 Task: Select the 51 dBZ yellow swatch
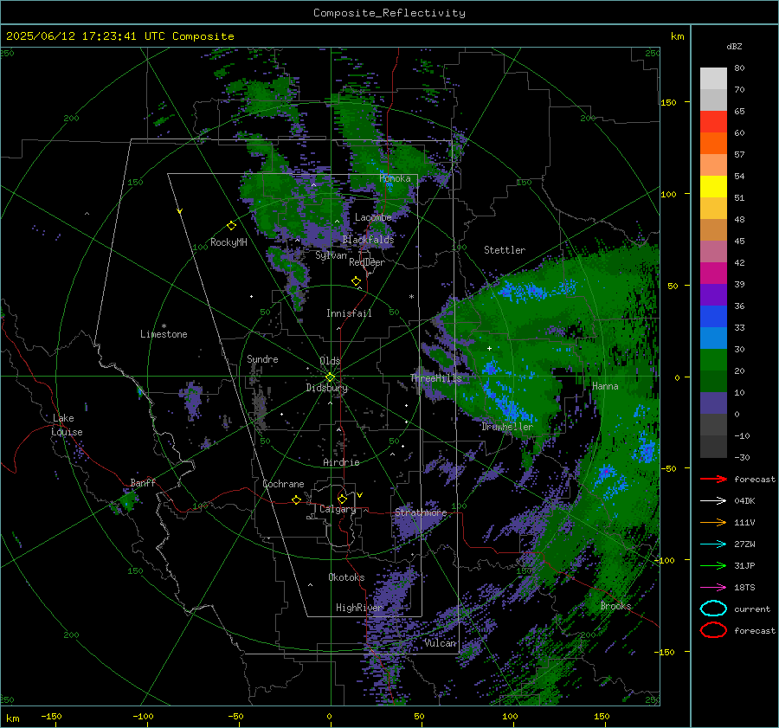click(x=713, y=187)
